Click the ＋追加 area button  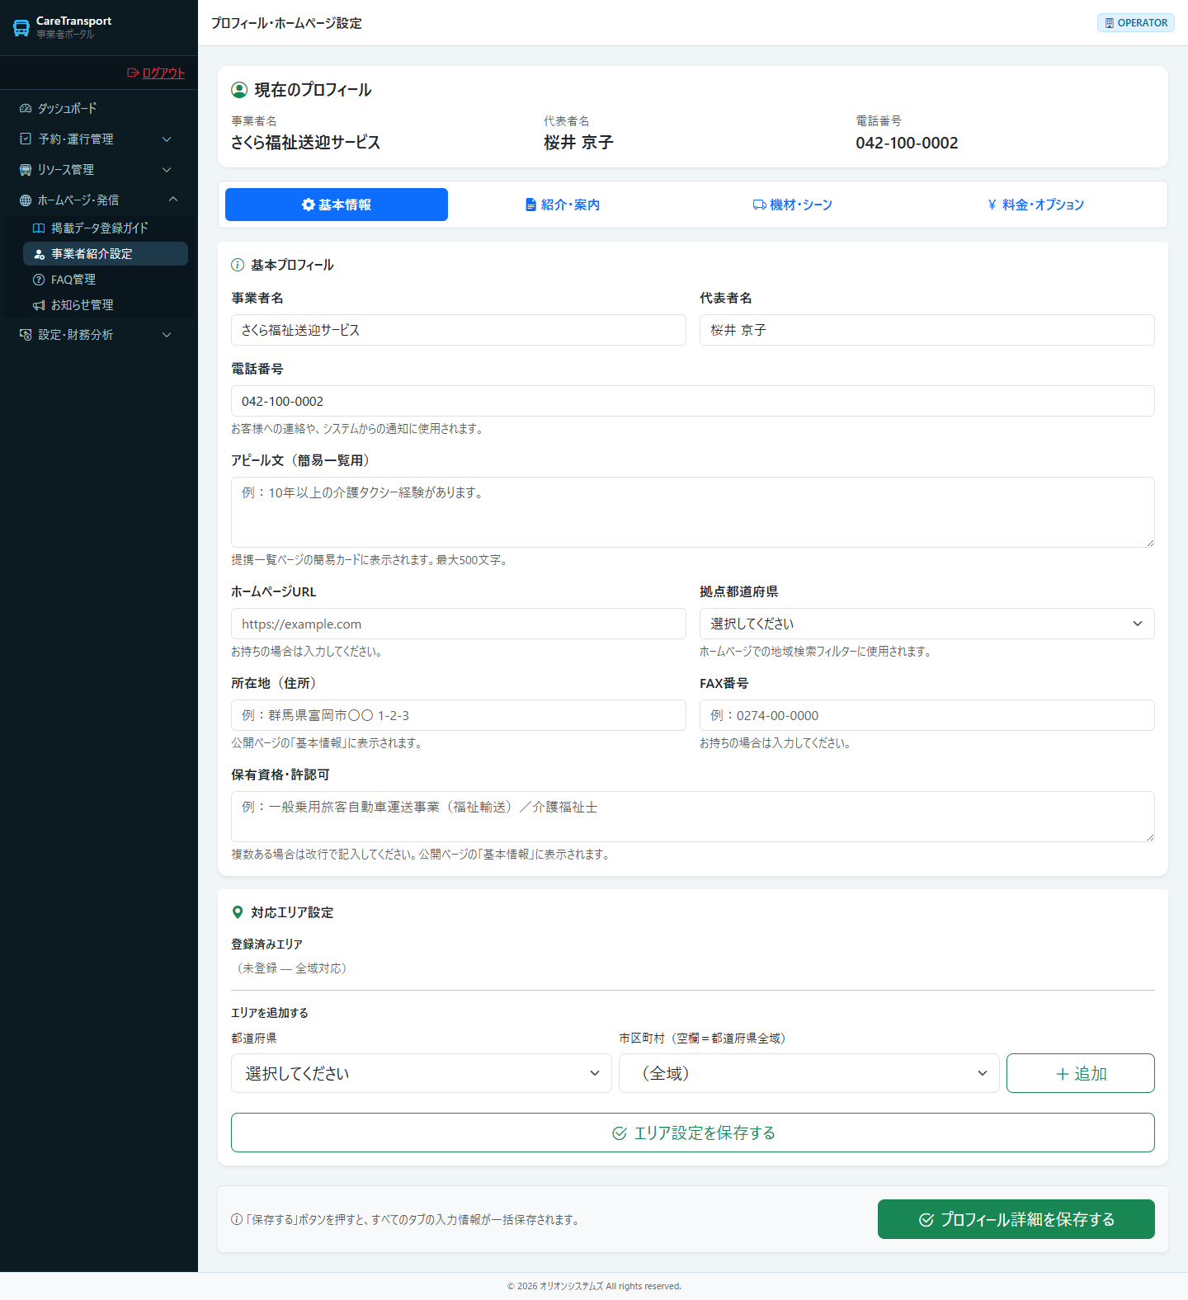coord(1081,1073)
